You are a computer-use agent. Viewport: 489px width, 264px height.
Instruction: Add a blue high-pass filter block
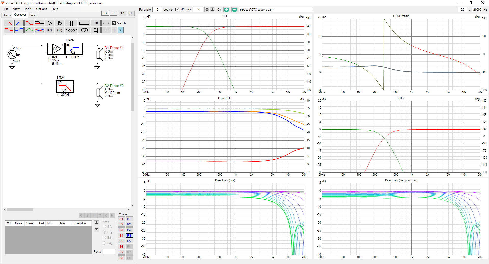pyautogui.click(x=19, y=23)
